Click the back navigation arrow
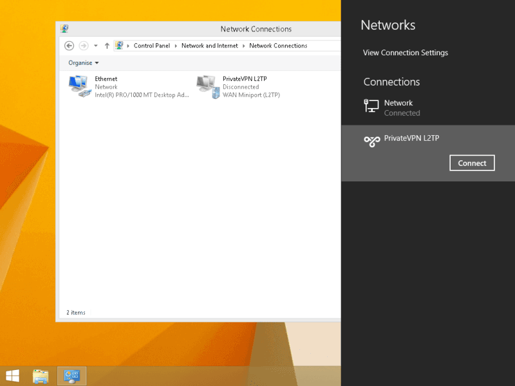 (x=70, y=46)
